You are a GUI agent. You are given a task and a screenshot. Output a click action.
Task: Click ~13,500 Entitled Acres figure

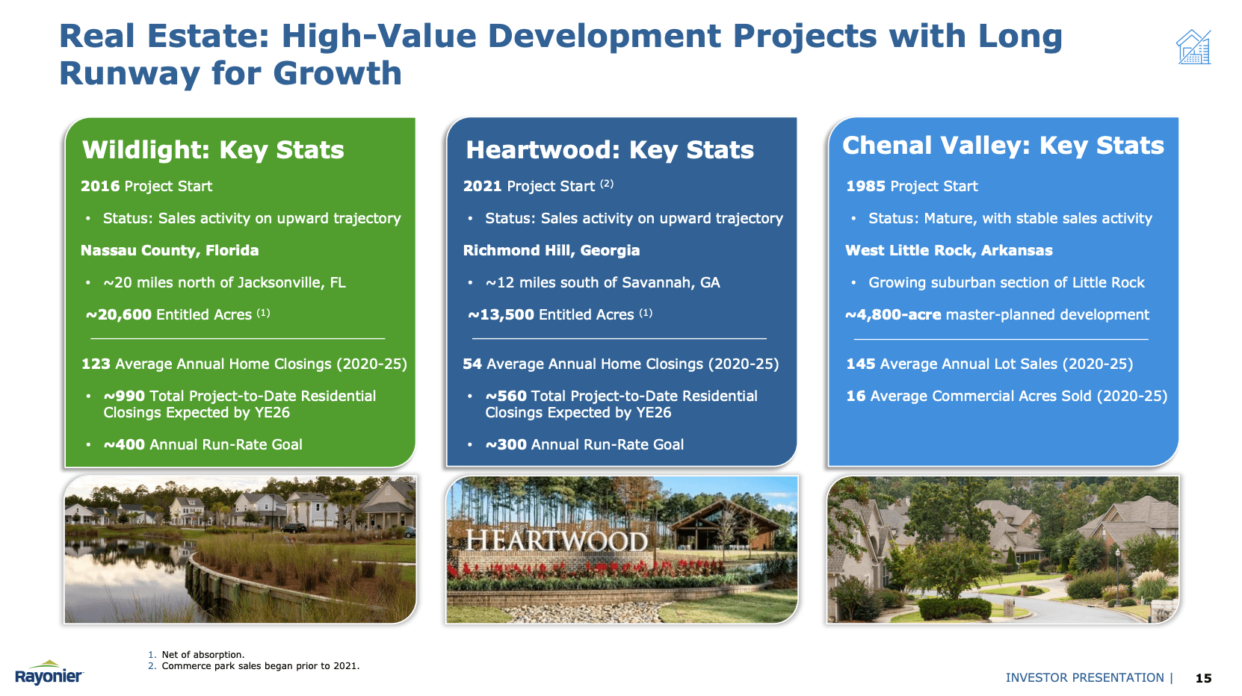coord(560,314)
